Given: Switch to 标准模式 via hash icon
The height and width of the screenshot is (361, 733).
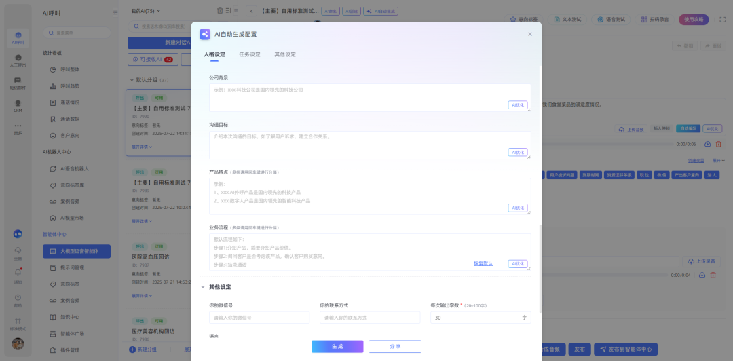Looking at the screenshot, I should pyautogui.click(x=18, y=323).
